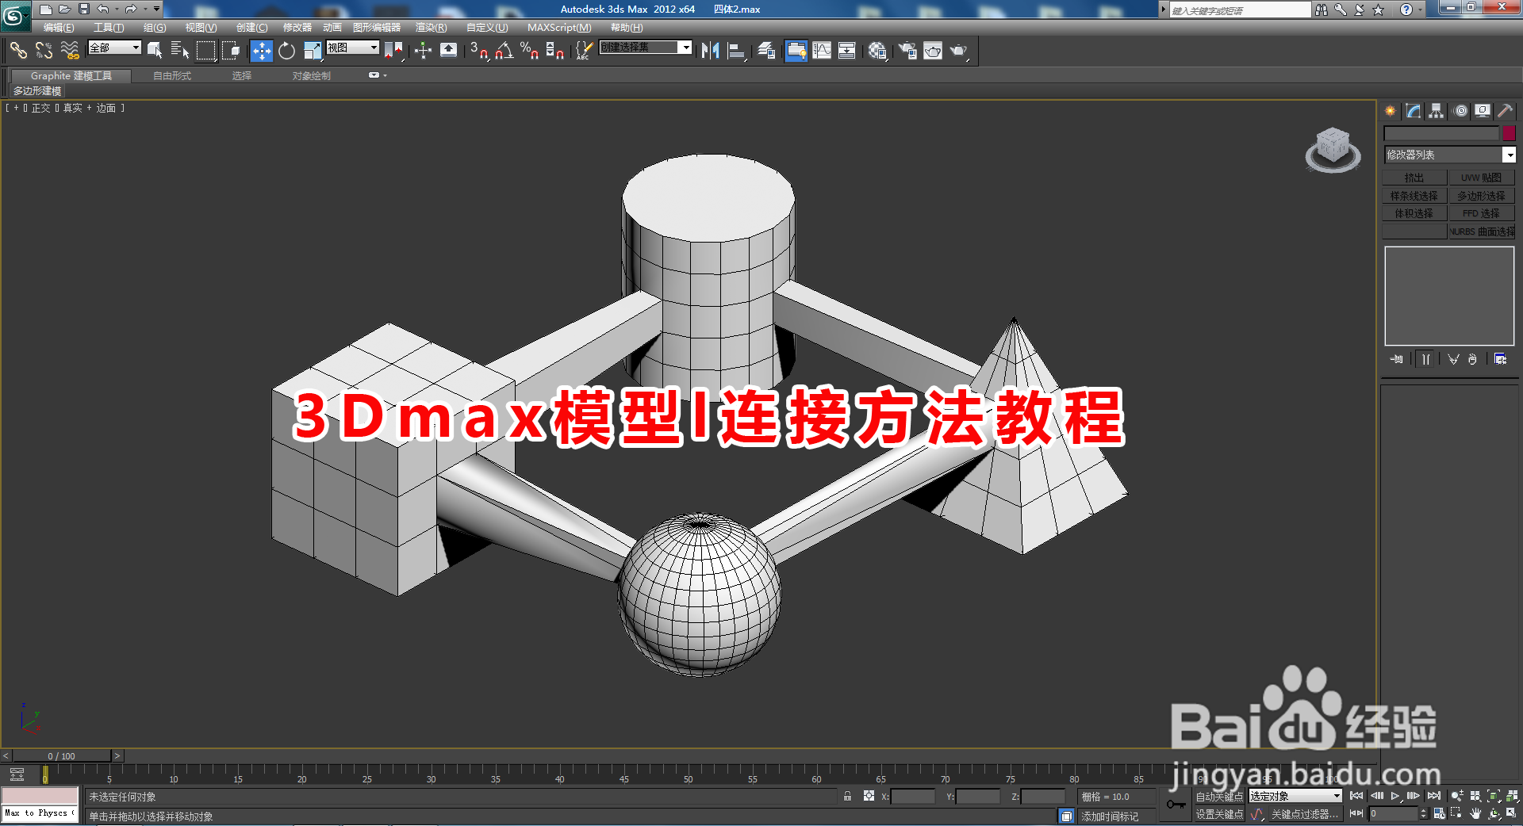Image resolution: width=1523 pixels, height=826 pixels.
Task: Toggle Percent Snap
Action: coord(529,51)
